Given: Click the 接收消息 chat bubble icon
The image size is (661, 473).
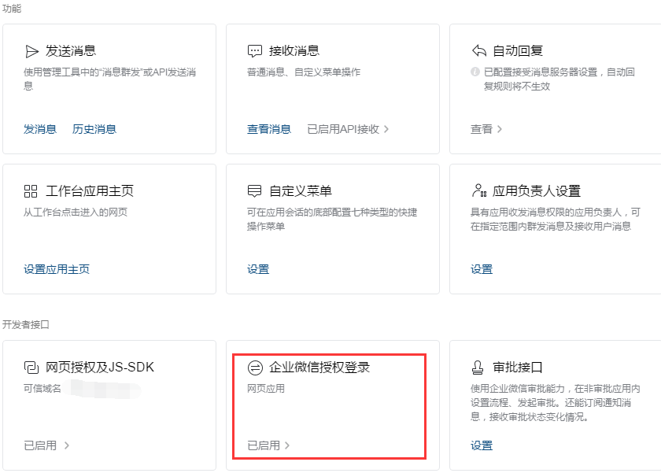Looking at the screenshot, I should click(254, 51).
